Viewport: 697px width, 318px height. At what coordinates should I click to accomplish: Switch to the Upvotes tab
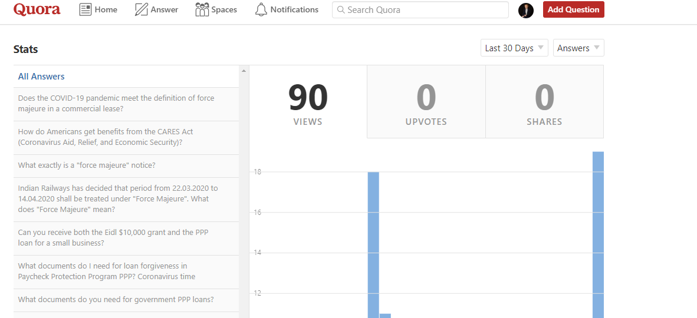tap(426, 102)
